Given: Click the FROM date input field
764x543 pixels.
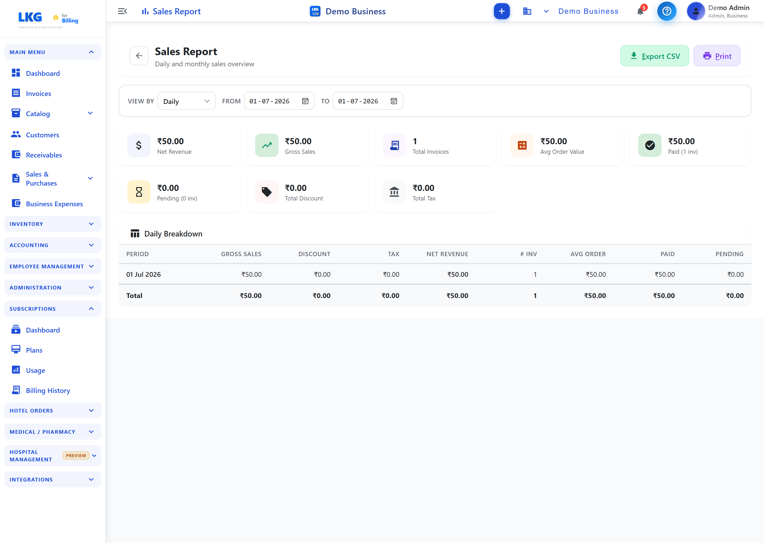Looking at the screenshot, I should coord(279,101).
